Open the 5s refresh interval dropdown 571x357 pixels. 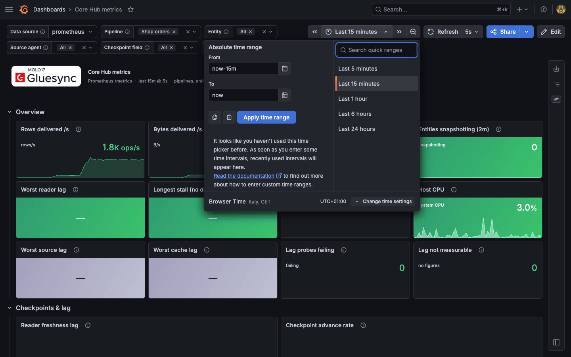point(472,32)
